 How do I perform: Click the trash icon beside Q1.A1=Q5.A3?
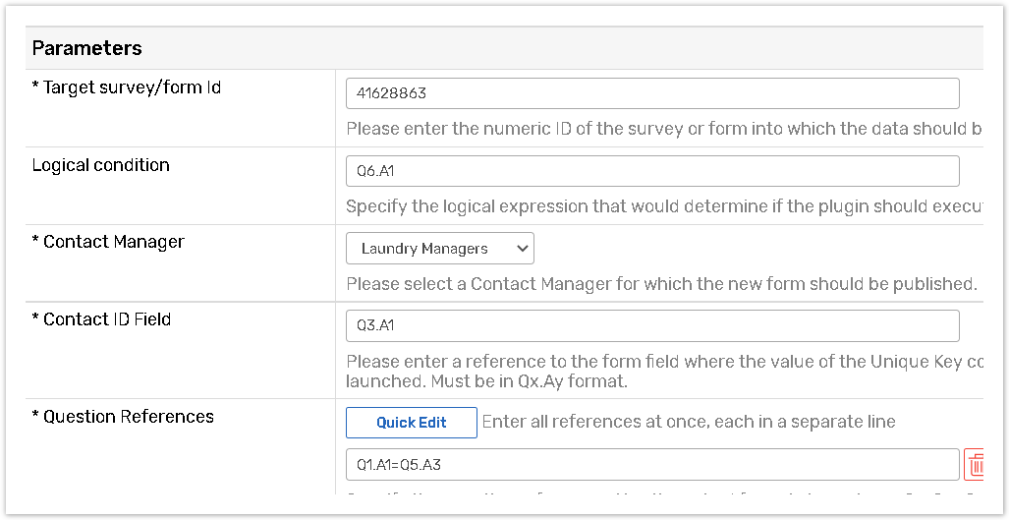(x=975, y=464)
